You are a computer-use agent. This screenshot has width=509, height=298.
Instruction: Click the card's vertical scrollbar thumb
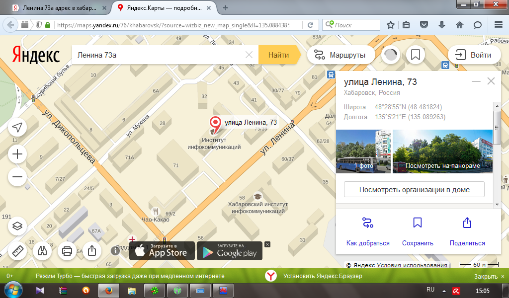coord(497,128)
